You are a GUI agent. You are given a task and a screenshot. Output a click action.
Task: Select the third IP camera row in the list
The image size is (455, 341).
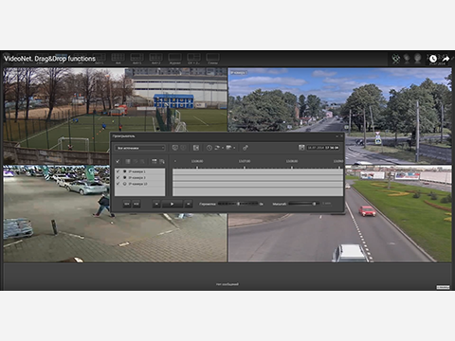click(139, 184)
